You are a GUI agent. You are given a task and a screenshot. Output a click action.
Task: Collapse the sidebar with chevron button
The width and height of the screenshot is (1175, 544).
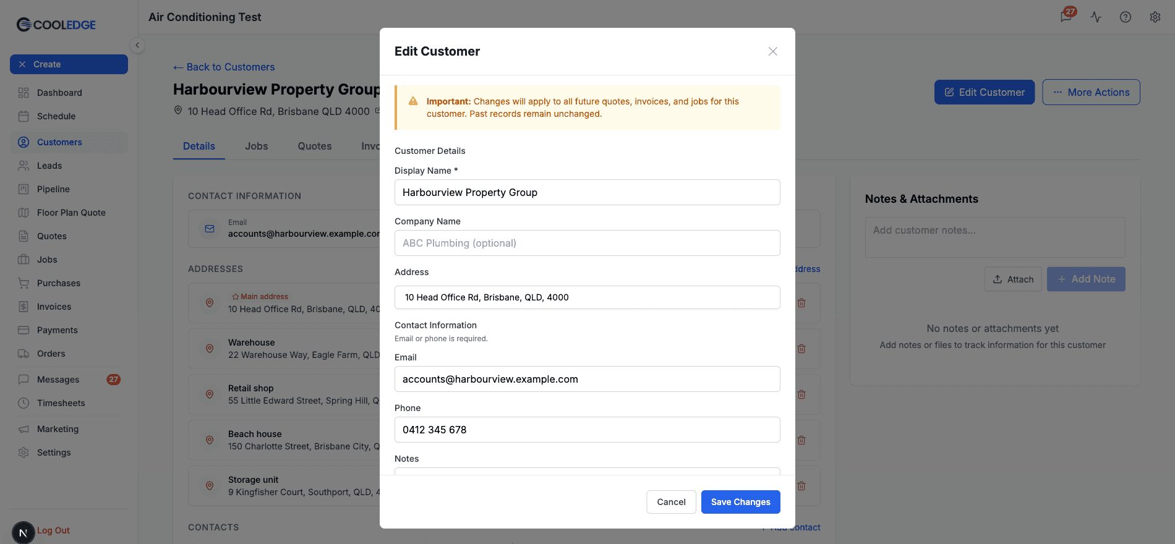tap(137, 45)
